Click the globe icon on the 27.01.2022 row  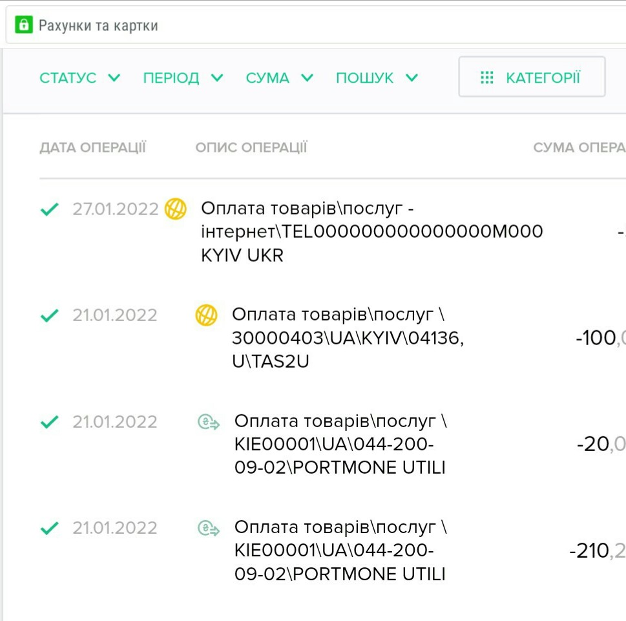[x=176, y=209]
